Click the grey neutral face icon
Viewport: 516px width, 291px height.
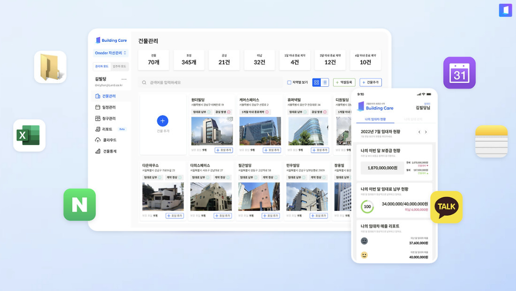[x=364, y=241]
